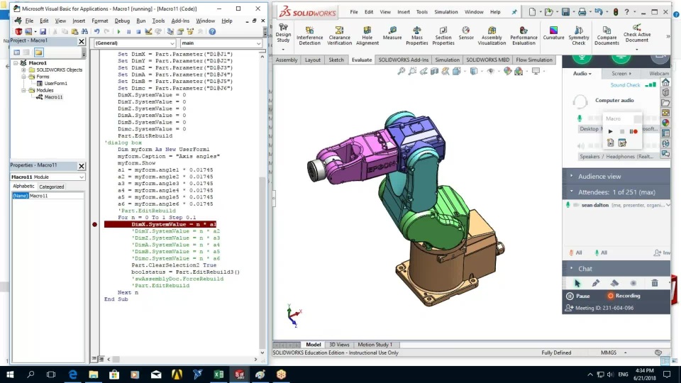Expand SOLIDWORKS Objects tree node
681x383 pixels.
[x=24, y=70]
